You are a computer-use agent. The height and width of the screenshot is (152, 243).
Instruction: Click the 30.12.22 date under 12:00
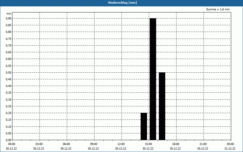pyautogui.click(x=121, y=149)
